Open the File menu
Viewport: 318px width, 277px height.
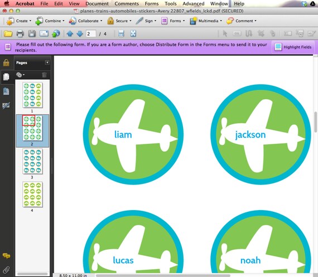click(44, 4)
